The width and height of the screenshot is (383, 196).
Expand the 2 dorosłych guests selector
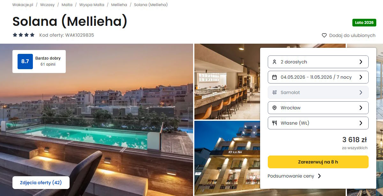click(x=318, y=62)
